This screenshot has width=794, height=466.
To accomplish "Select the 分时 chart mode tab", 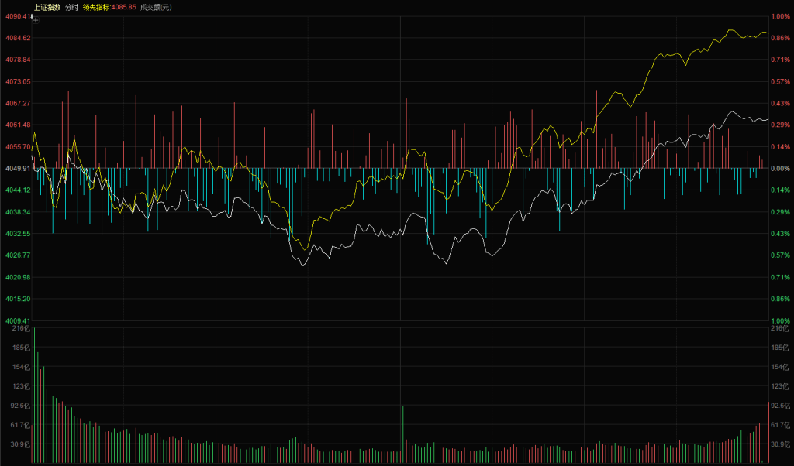I will (71, 6).
